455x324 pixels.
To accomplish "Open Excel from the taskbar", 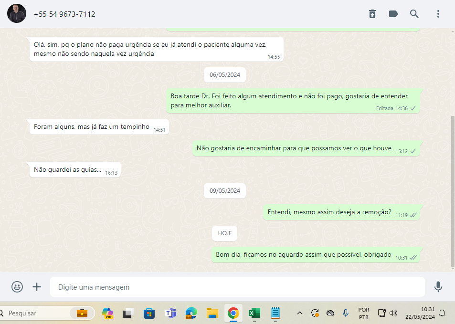I will coord(254,313).
